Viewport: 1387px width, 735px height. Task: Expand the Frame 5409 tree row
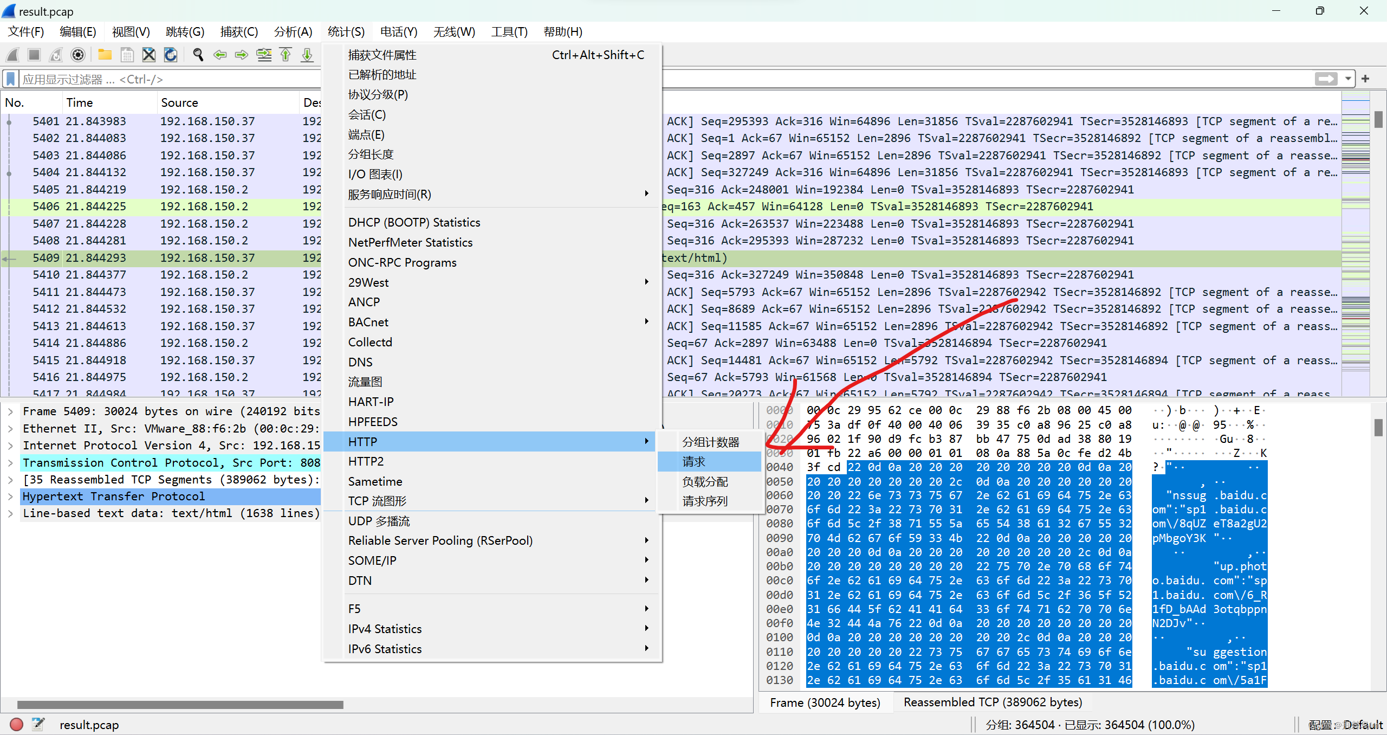pos(10,411)
